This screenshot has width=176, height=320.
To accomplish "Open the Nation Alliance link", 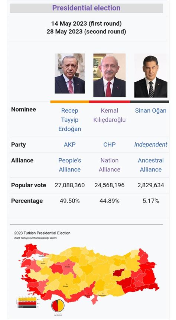I will click(x=110, y=165).
